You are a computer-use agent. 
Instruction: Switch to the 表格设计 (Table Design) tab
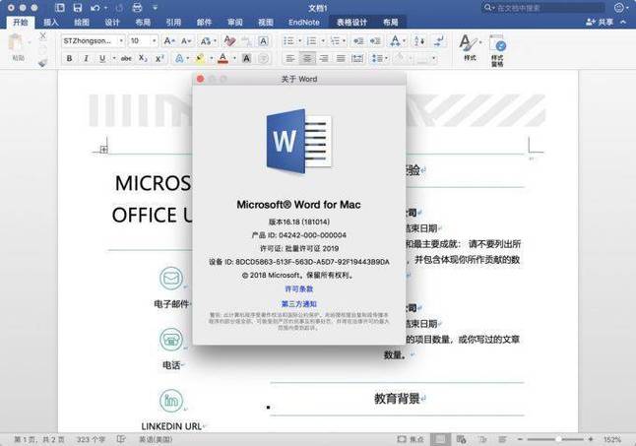click(351, 23)
